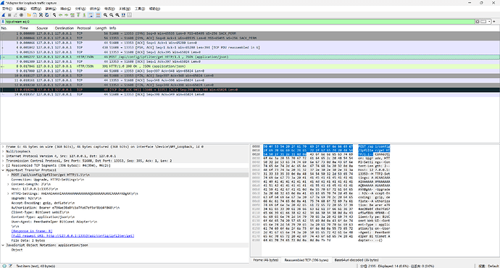Jump to the first packet icon

tap(78, 15)
